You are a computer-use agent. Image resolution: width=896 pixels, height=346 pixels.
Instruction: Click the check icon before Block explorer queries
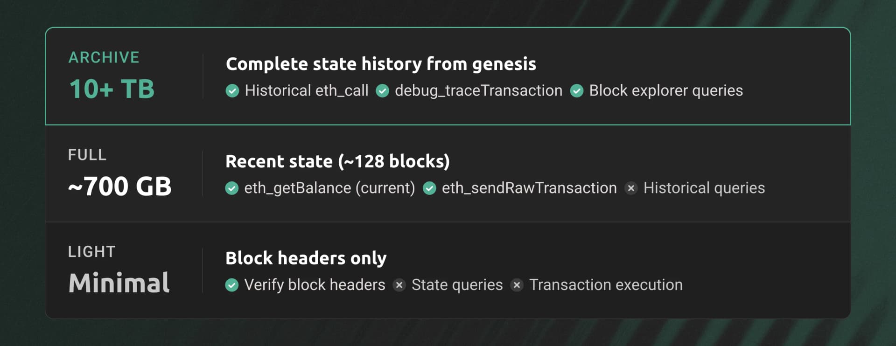pos(577,91)
